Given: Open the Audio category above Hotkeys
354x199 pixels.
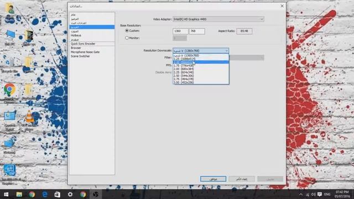Looking at the screenshot, I should coord(92,31).
